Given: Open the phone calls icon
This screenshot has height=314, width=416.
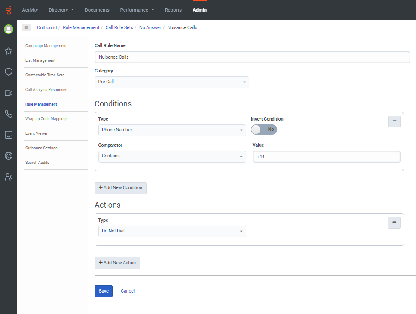Looking at the screenshot, I should [9, 114].
